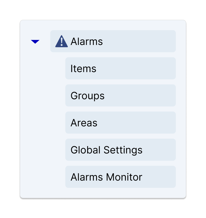Collapse the Alarms tree with blue arrow
The image size is (206, 218).
(x=35, y=42)
